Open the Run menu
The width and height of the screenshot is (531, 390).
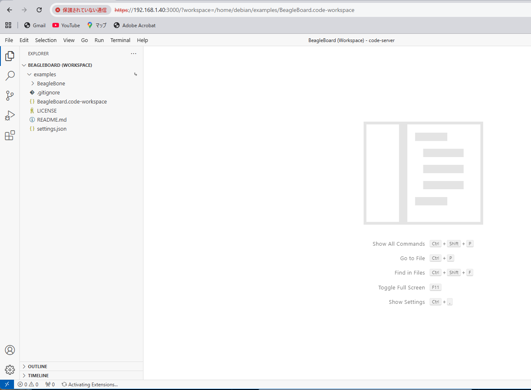(99, 40)
